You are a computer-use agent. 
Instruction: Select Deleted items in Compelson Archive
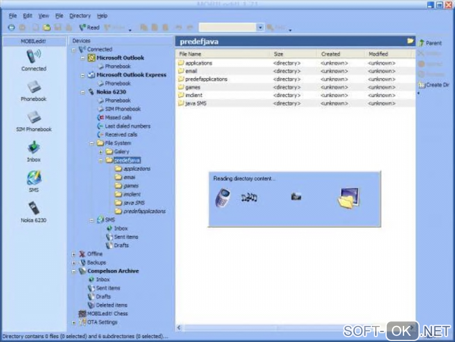click(108, 305)
